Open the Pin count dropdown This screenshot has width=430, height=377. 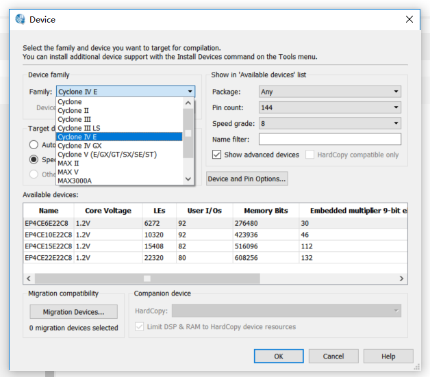pyautogui.click(x=330, y=107)
